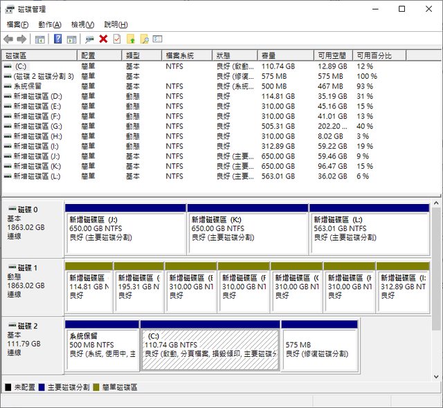Open the 檢視(V) menu
The width and height of the screenshot is (443, 408).
tap(83, 24)
